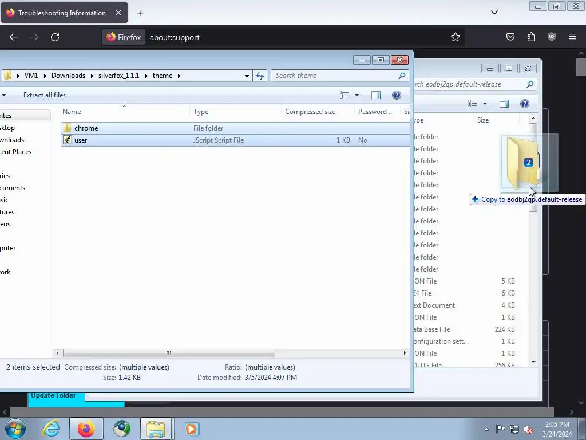Select Recent Places in navigation pane
Image resolution: width=586 pixels, height=440 pixels.
[15, 152]
